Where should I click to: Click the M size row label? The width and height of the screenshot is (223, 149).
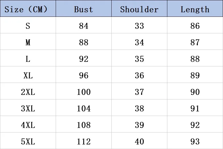click(28, 42)
